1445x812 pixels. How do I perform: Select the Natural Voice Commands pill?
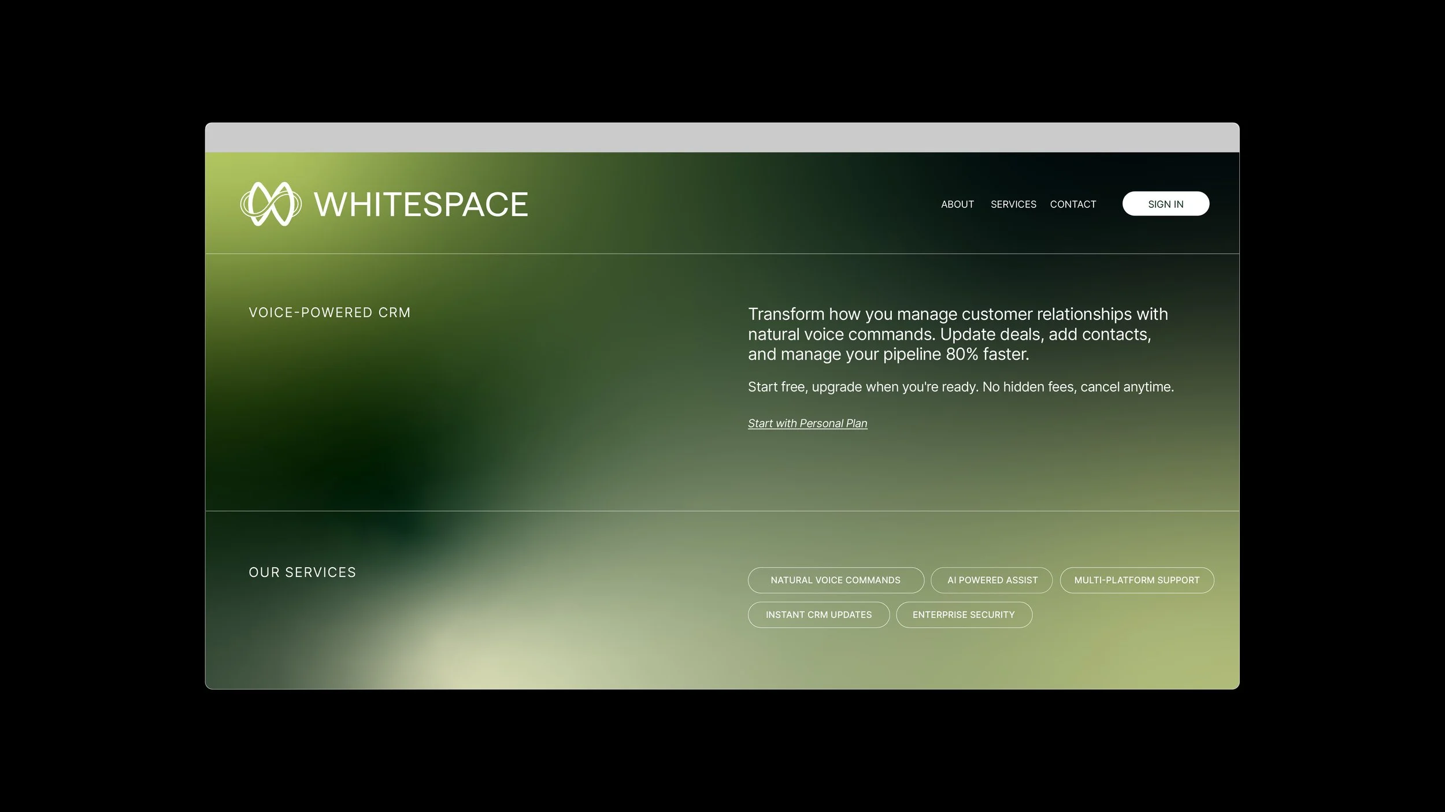pyautogui.click(x=835, y=580)
